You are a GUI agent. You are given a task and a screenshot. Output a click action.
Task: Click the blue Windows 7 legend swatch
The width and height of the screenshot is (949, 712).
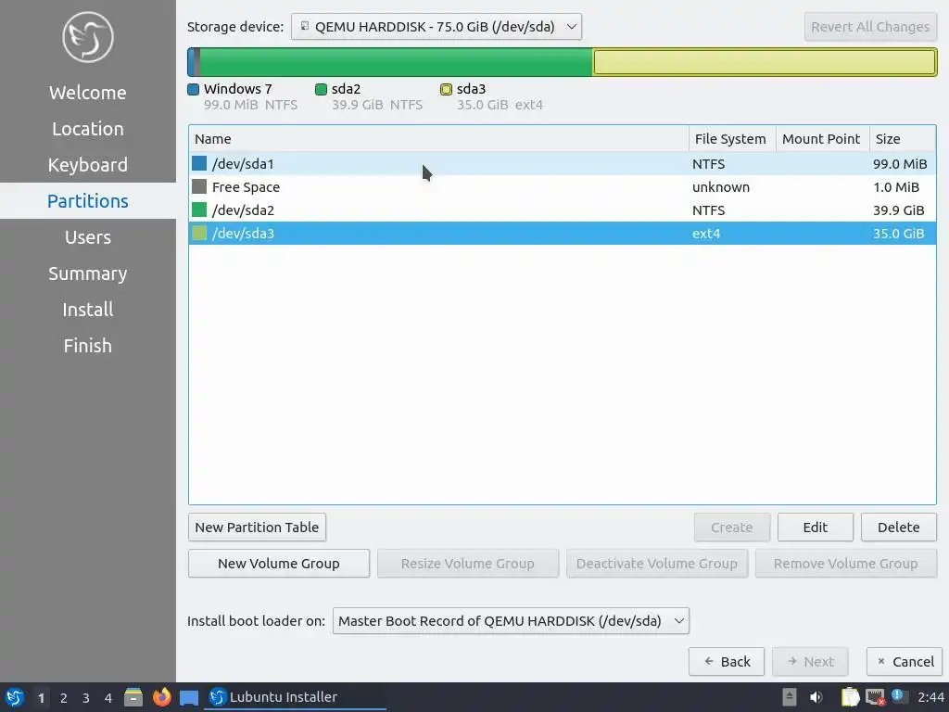coord(193,90)
